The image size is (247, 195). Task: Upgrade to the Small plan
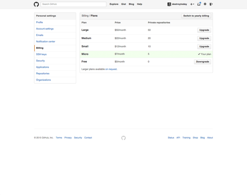[204, 47]
